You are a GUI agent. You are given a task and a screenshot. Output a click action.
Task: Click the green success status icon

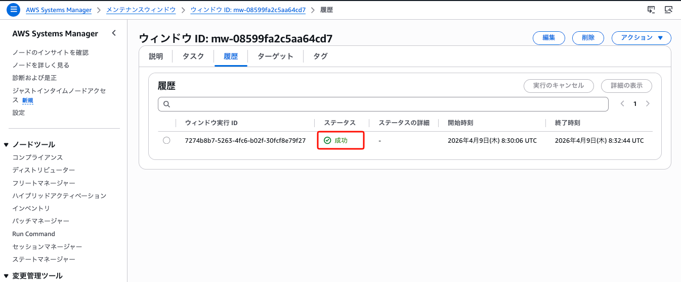point(327,140)
